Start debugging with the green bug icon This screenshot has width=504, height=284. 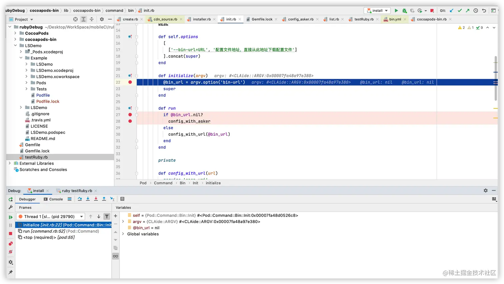(x=404, y=11)
